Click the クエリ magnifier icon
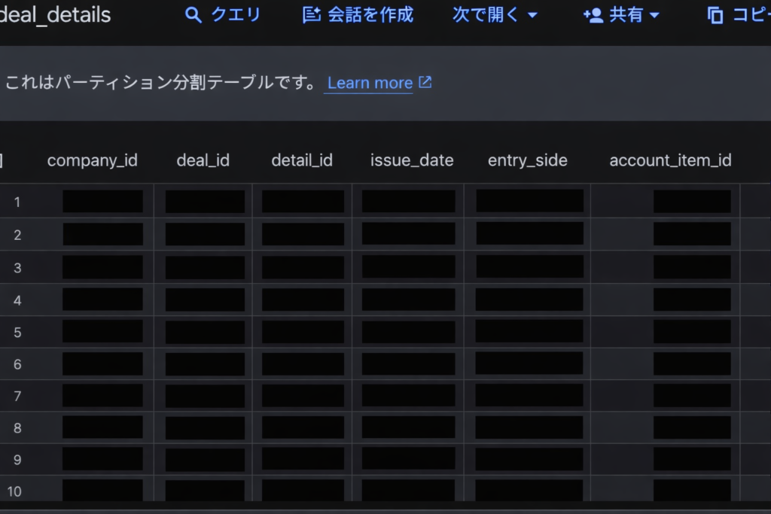Screen dimensions: 771x514 (x=194, y=15)
